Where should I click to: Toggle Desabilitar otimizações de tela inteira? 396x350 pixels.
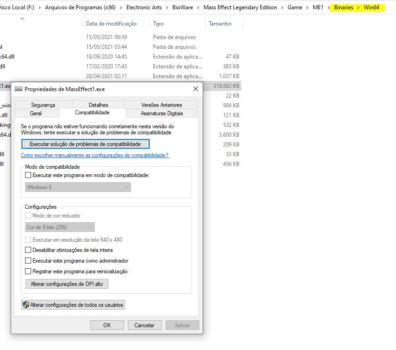click(28, 250)
